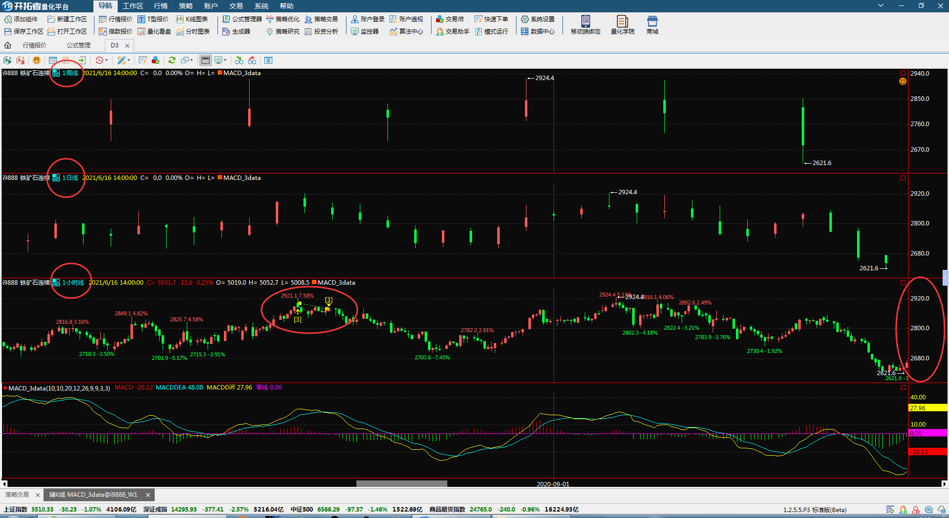Open 系统设置 system settings
Image resolution: width=949 pixels, height=518 pixels.
coord(538,19)
